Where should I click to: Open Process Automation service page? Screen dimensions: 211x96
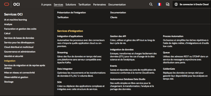coord(173,36)
